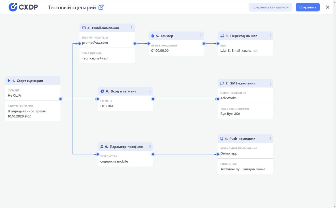Screen dimensions: 336x208
Task: Click the play icon on Старт сценария
Action: pos(9,81)
